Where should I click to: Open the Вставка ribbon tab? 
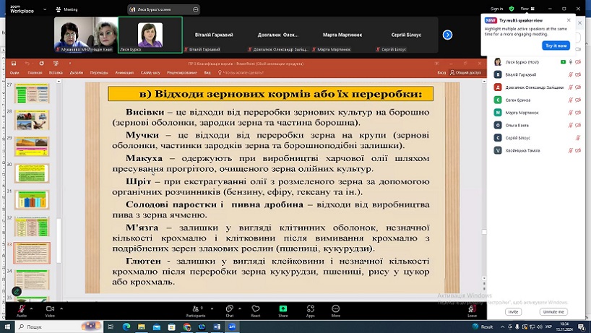click(56, 73)
